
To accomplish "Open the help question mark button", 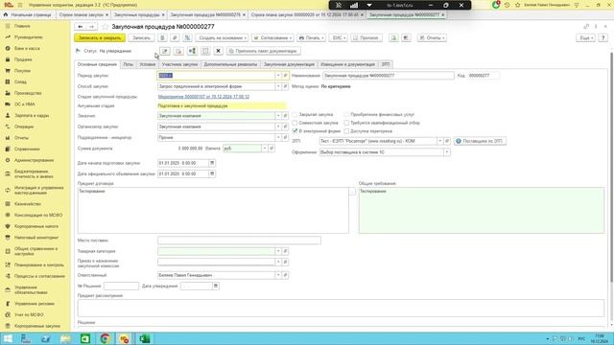I will (x=603, y=38).
